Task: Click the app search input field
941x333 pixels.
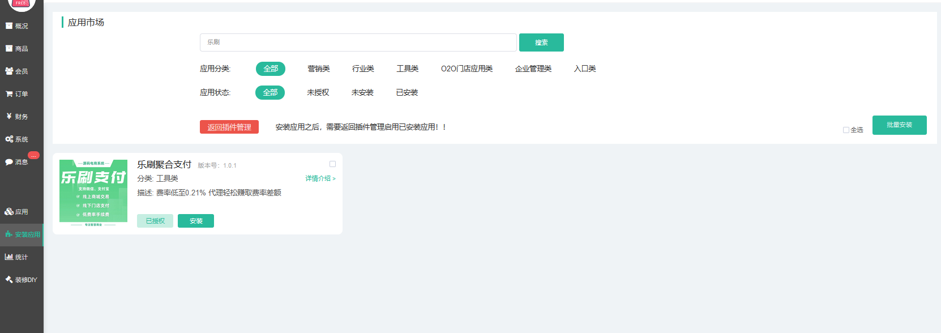Action: point(358,42)
